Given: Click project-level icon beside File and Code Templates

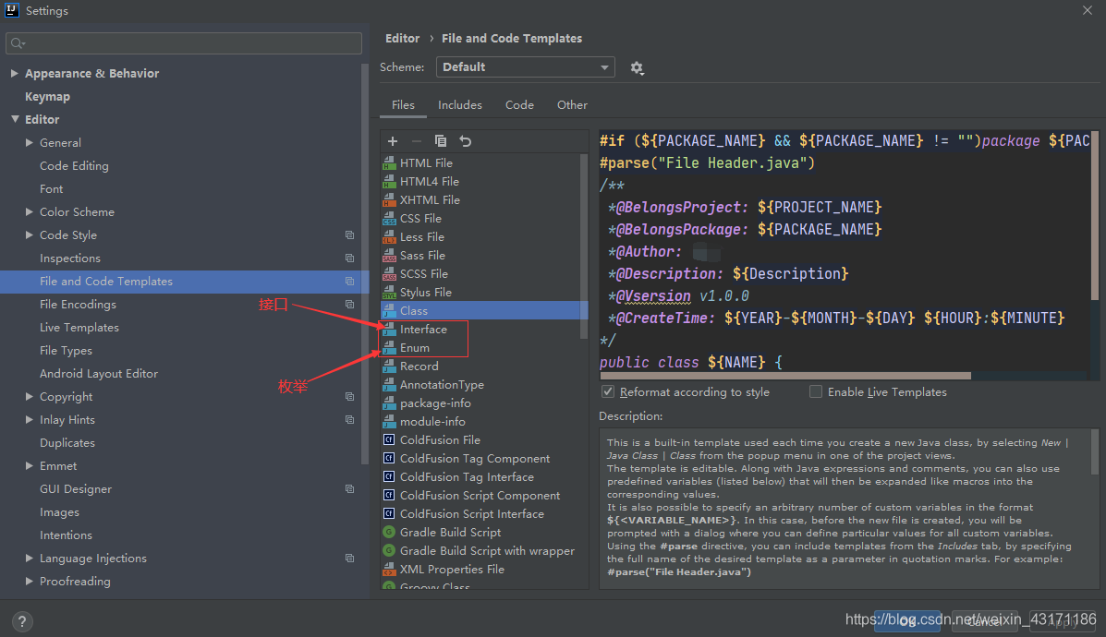Looking at the screenshot, I should [349, 282].
